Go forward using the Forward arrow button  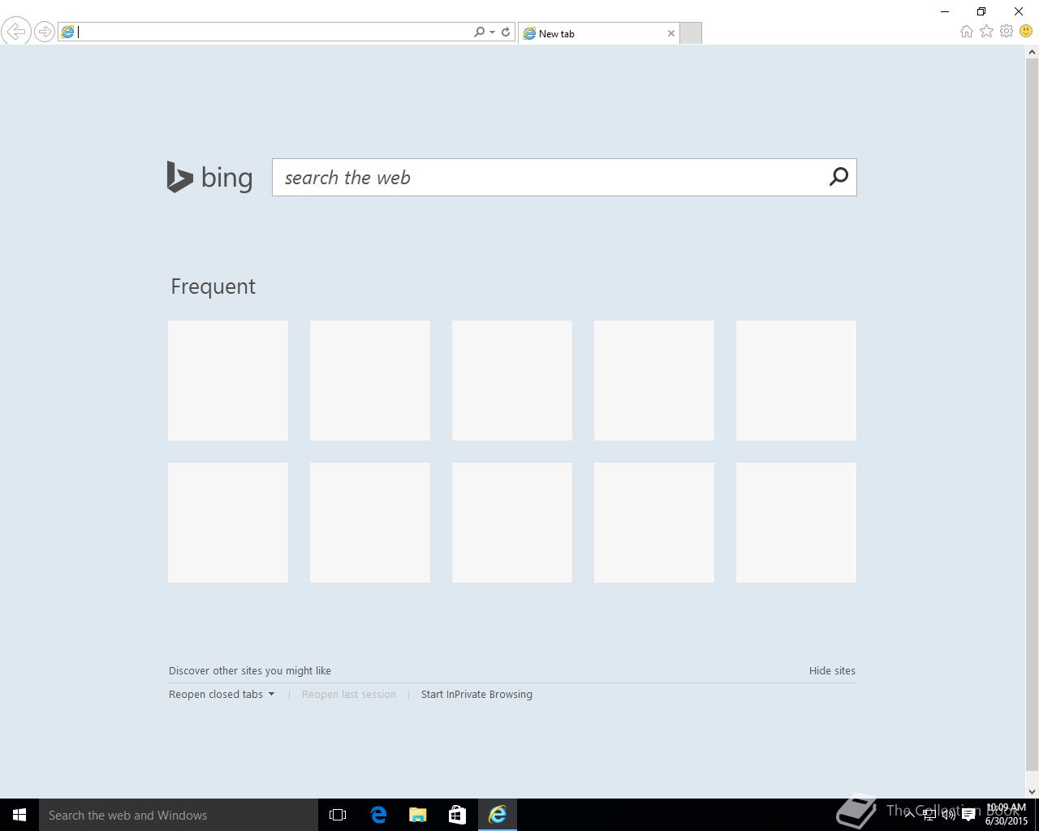click(x=45, y=32)
